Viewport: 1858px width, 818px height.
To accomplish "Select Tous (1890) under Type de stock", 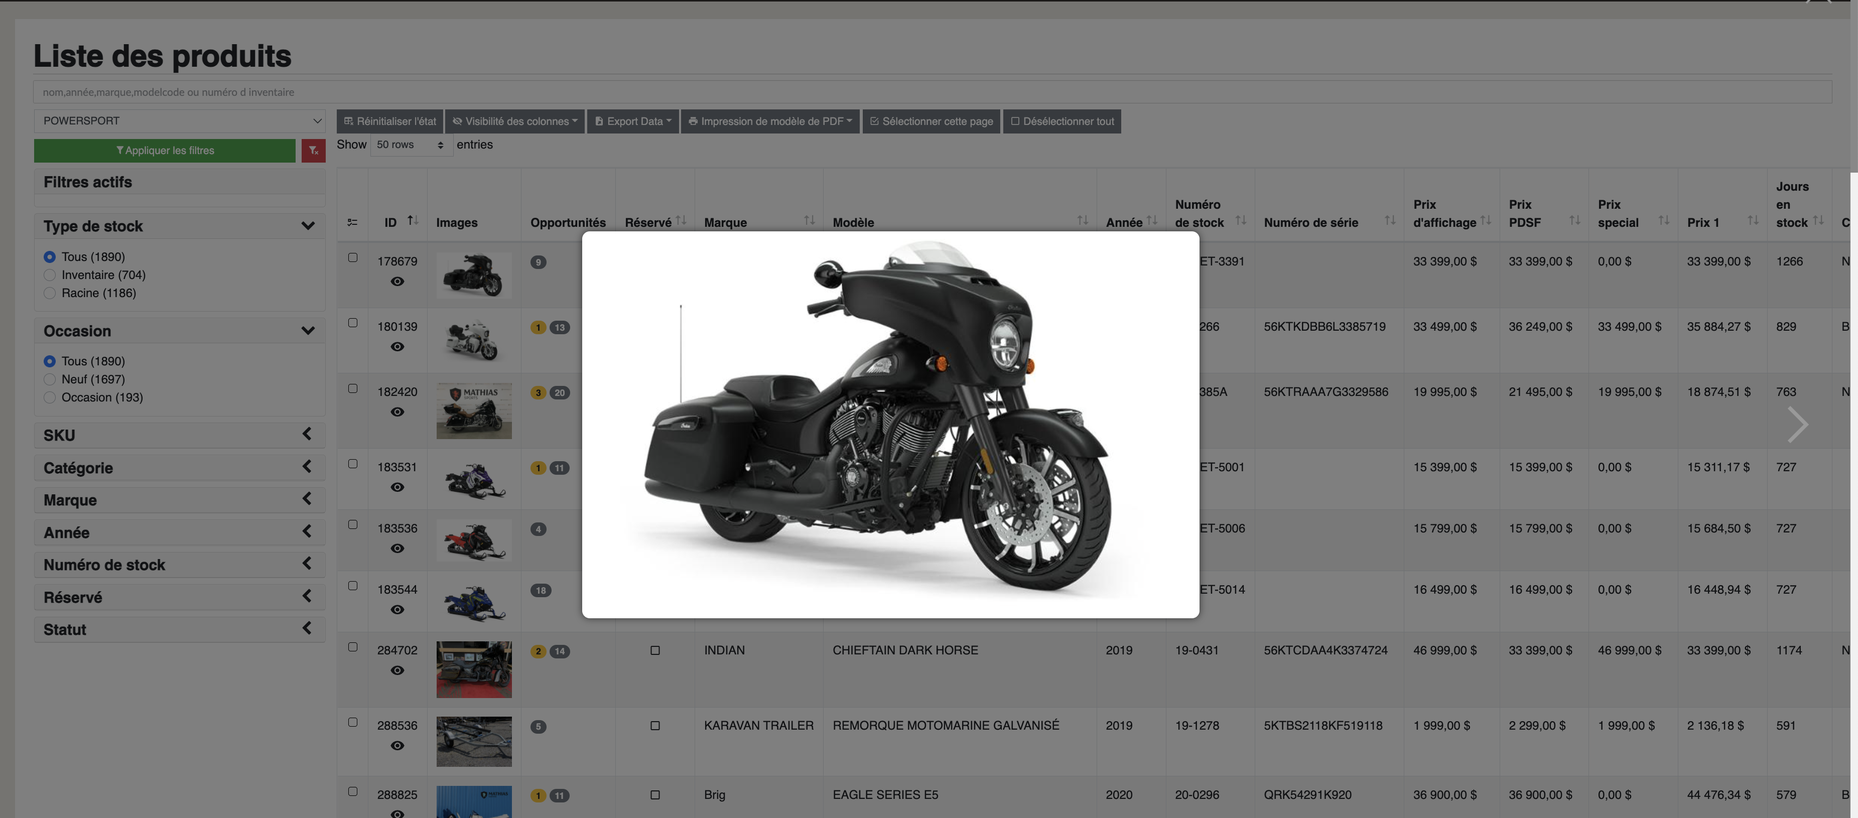I will (x=50, y=257).
